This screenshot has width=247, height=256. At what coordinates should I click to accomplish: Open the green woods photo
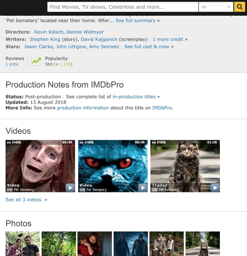click(x=59, y=244)
